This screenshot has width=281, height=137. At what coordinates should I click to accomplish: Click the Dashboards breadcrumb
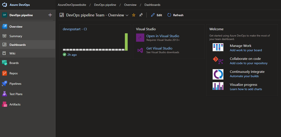152,5
